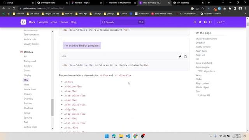Click the browser back arrow

pyautogui.click(x=4, y=9)
